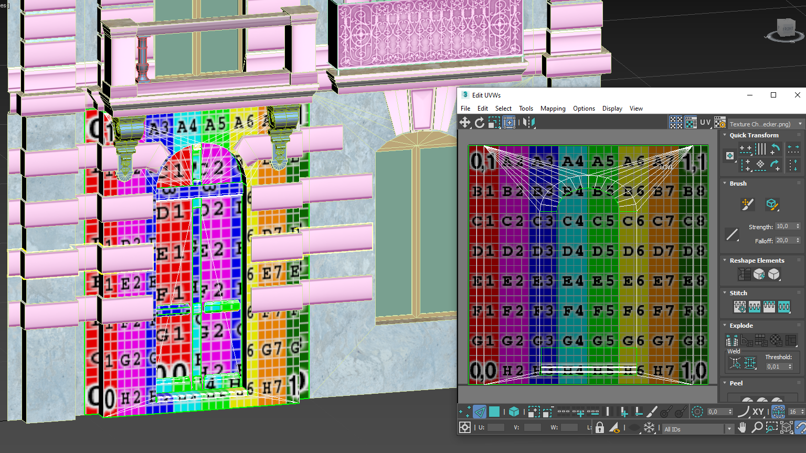Select the Freeform Mode tool
This screenshot has height=453, width=806.
(509, 123)
